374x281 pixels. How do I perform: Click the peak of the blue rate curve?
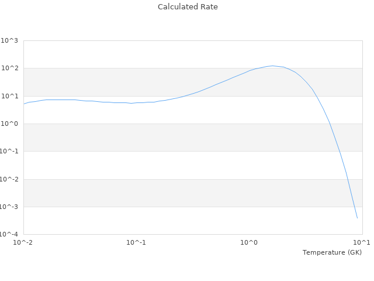click(x=272, y=66)
